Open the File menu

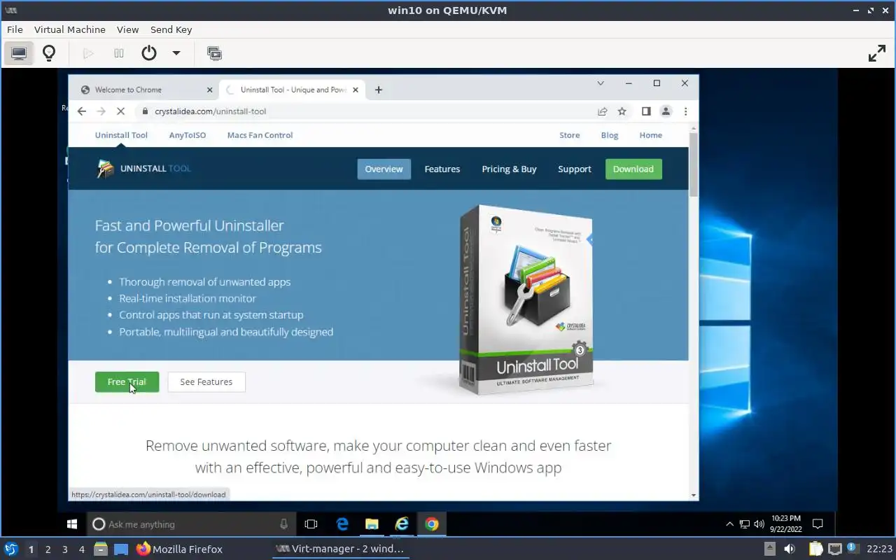pos(15,29)
